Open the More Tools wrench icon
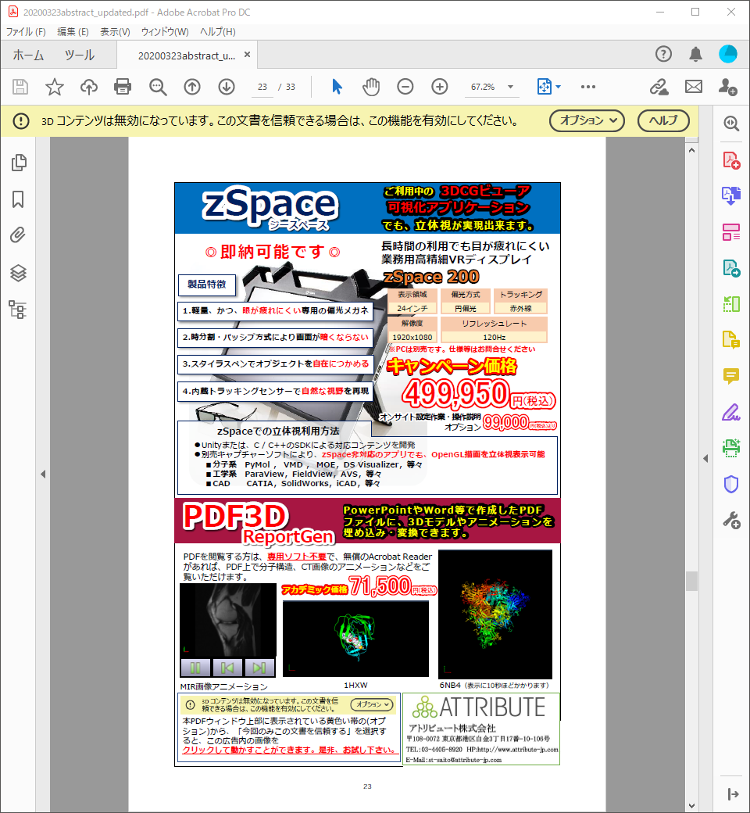The image size is (750, 813). 731,520
